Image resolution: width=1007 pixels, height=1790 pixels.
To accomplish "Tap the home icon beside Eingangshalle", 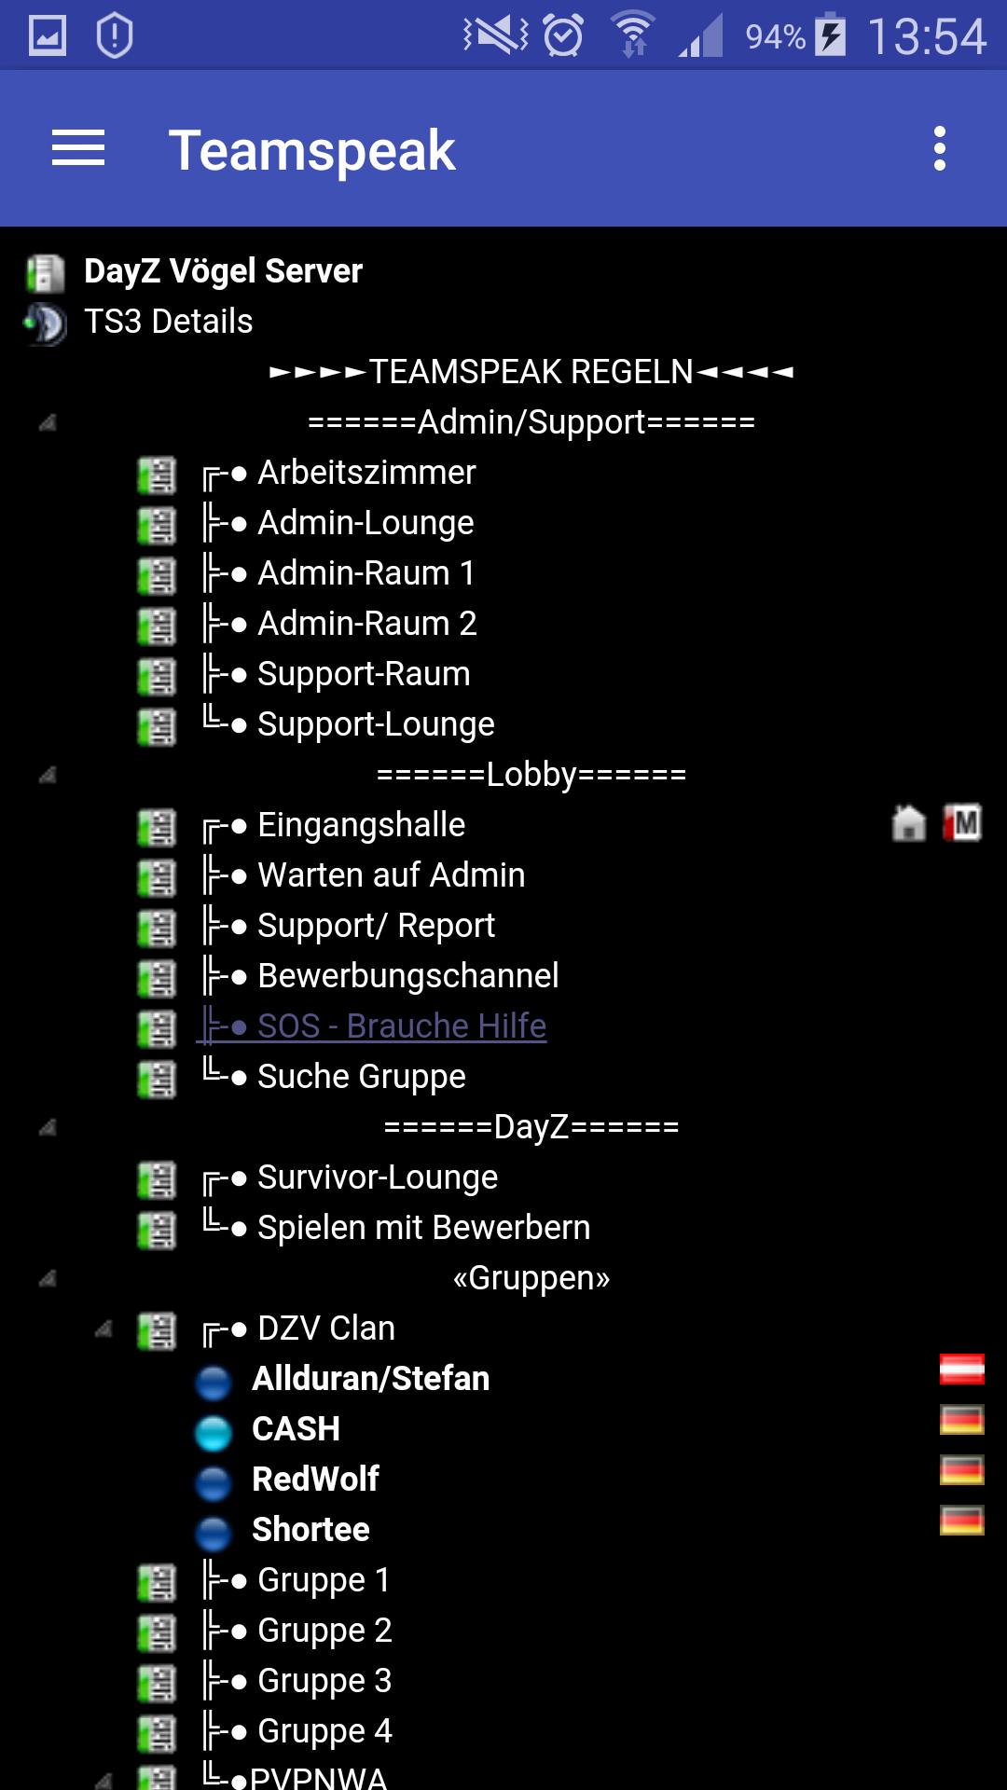I will pyautogui.click(x=909, y=824).
